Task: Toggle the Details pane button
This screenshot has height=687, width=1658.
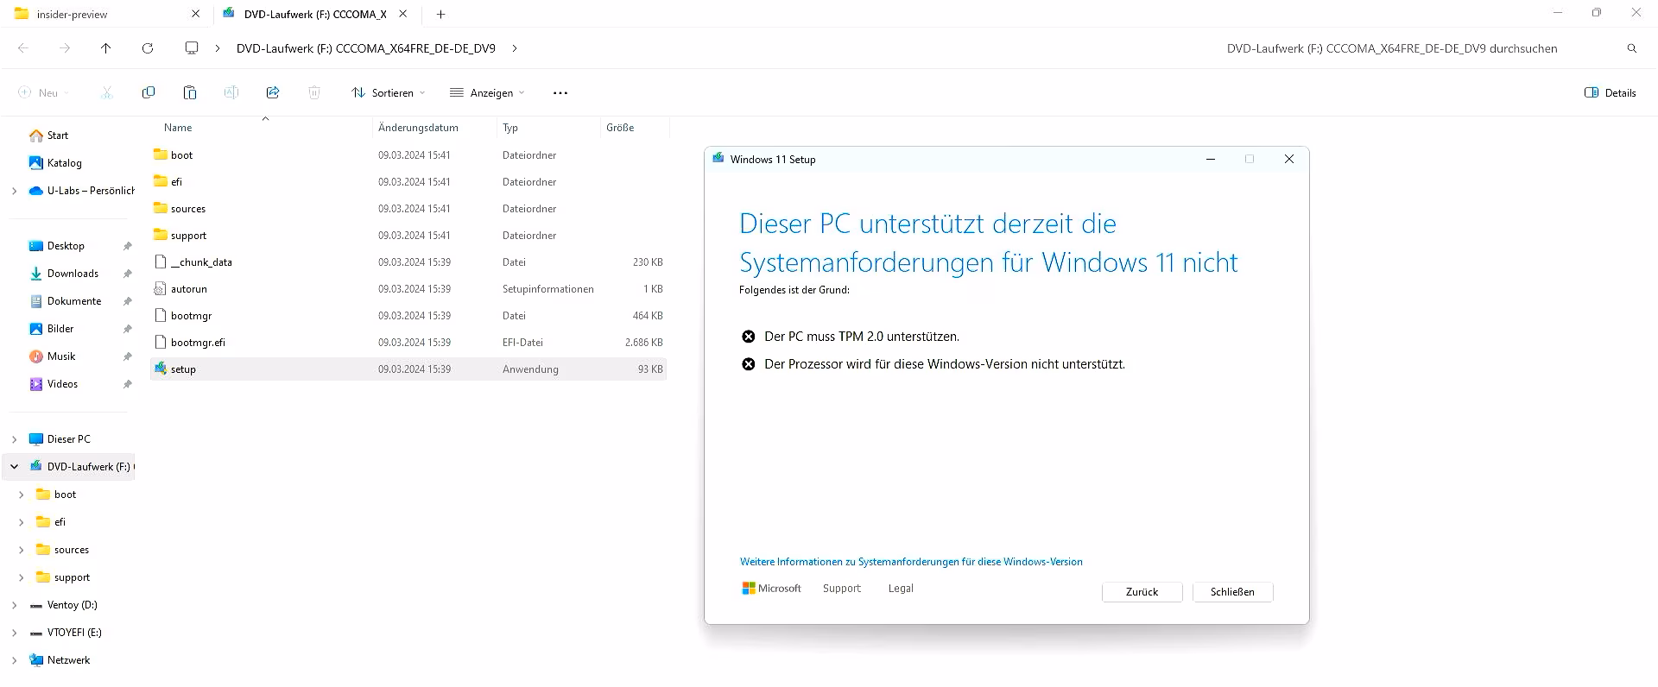Action: [x=1611, y=92]
